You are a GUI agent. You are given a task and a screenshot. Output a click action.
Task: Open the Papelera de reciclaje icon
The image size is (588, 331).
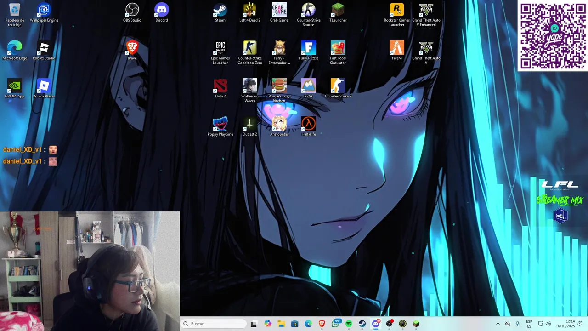tap(14, 15)
